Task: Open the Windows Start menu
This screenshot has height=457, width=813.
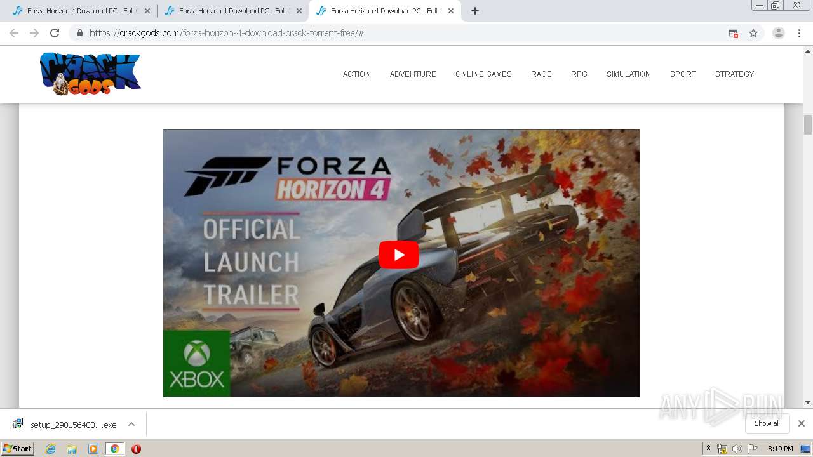Action: pyautogui.click(x=17, y=449)
